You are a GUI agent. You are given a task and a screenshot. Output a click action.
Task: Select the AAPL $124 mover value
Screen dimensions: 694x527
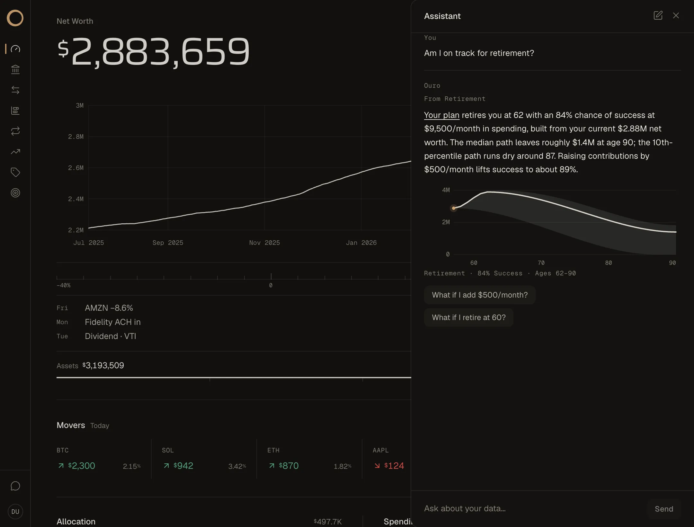pyautogui.click(x=394, y=466)
